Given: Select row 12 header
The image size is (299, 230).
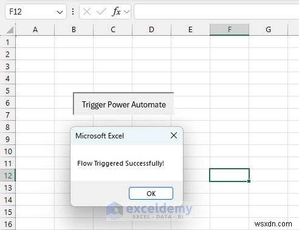Looking at the screenshot, I should pyautogui.click(x=8, y=175).
